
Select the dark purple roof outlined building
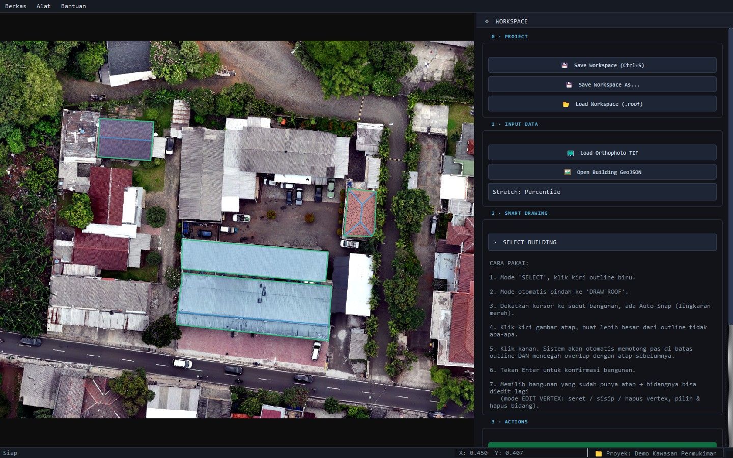[x=126, y=139]
